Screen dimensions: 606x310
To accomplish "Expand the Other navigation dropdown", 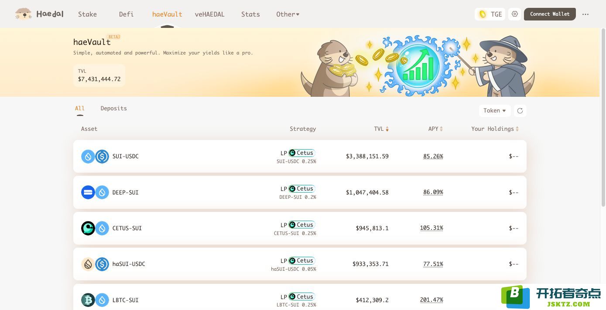I will coord(288,14).
